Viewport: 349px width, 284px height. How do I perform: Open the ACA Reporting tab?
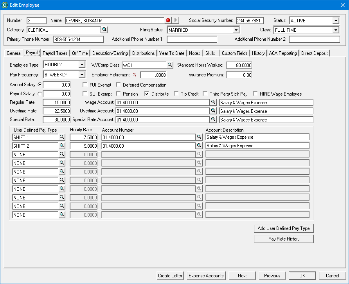pos(282,53)
